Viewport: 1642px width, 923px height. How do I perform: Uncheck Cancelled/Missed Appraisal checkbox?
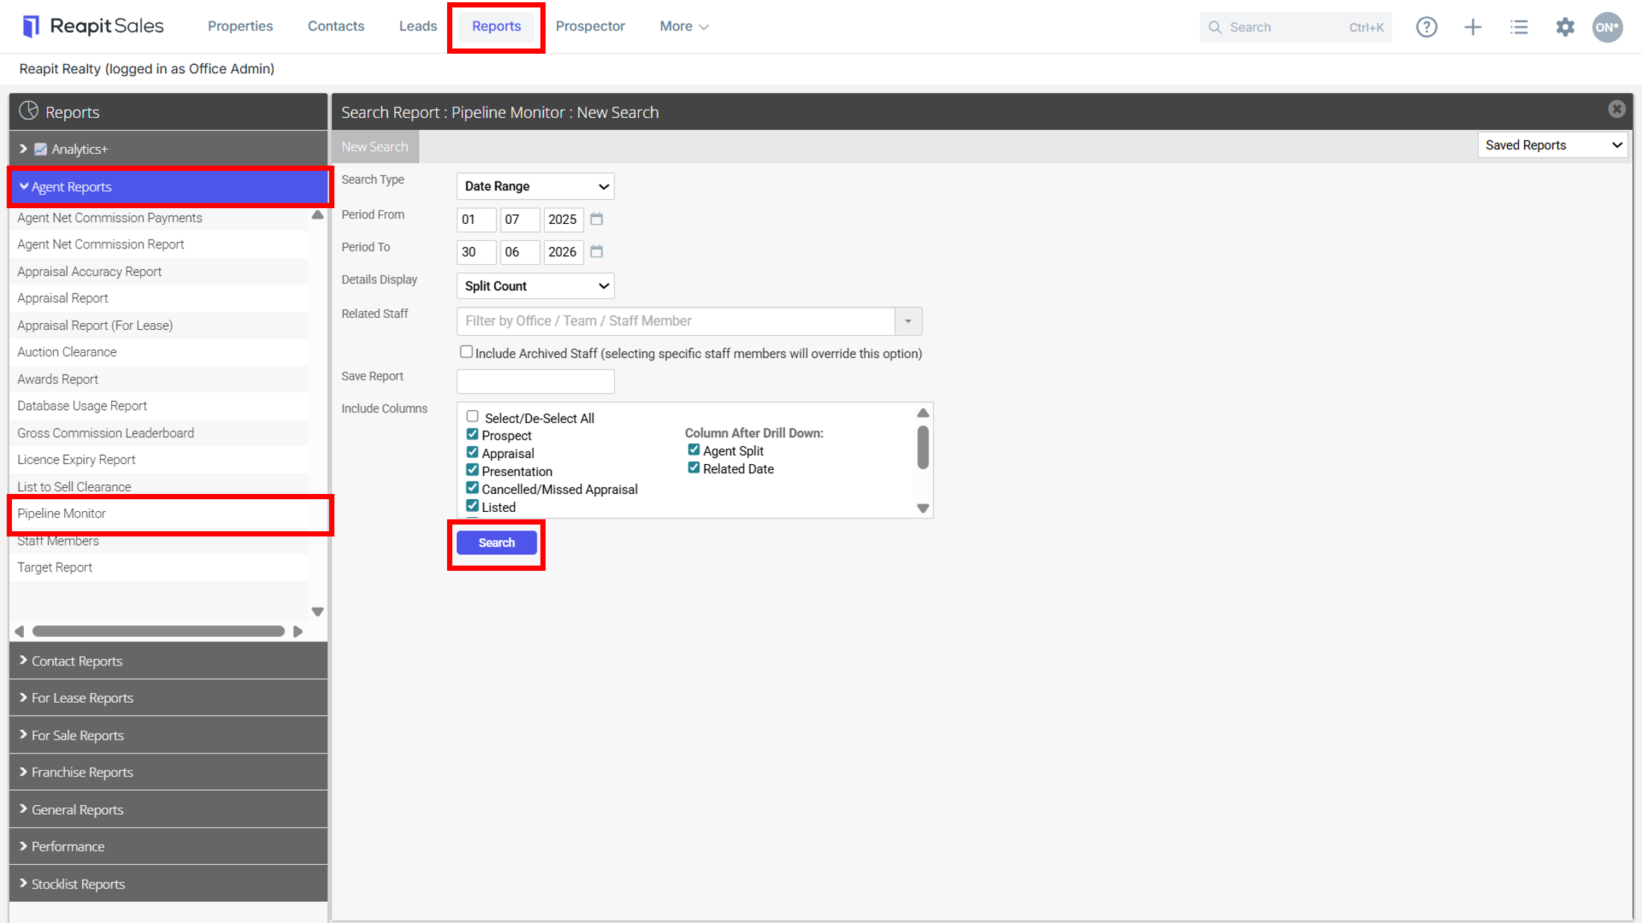pyautogui.click(x=472, y=488)
